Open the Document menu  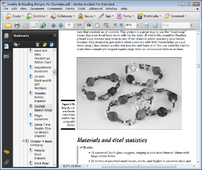pyautogui.click(x=37, y=9)
